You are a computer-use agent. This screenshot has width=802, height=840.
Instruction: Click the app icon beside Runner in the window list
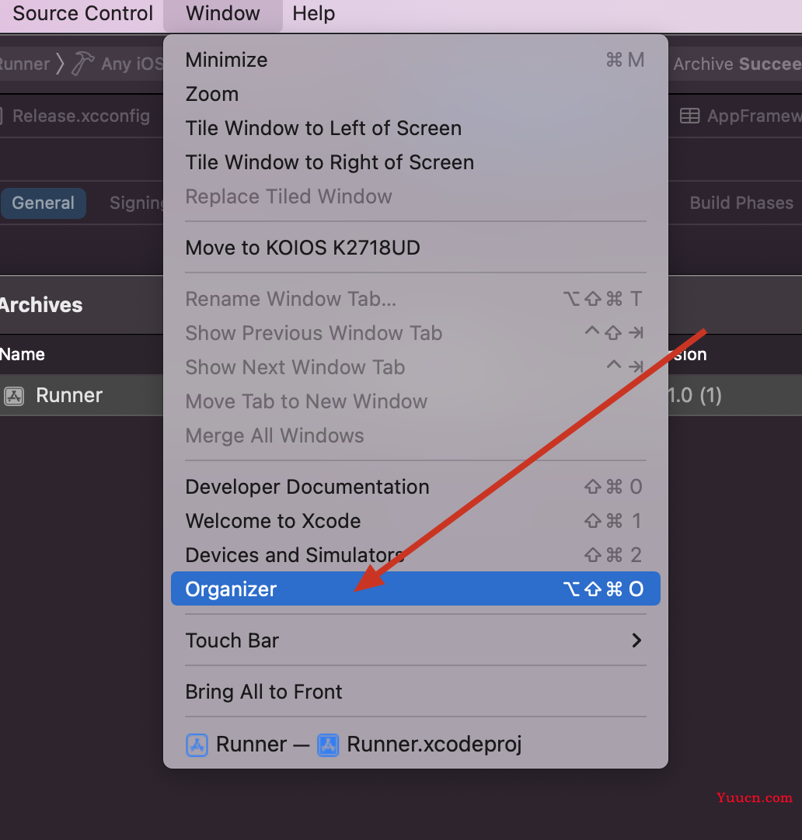pyautogui.click(x=197, y=745)
